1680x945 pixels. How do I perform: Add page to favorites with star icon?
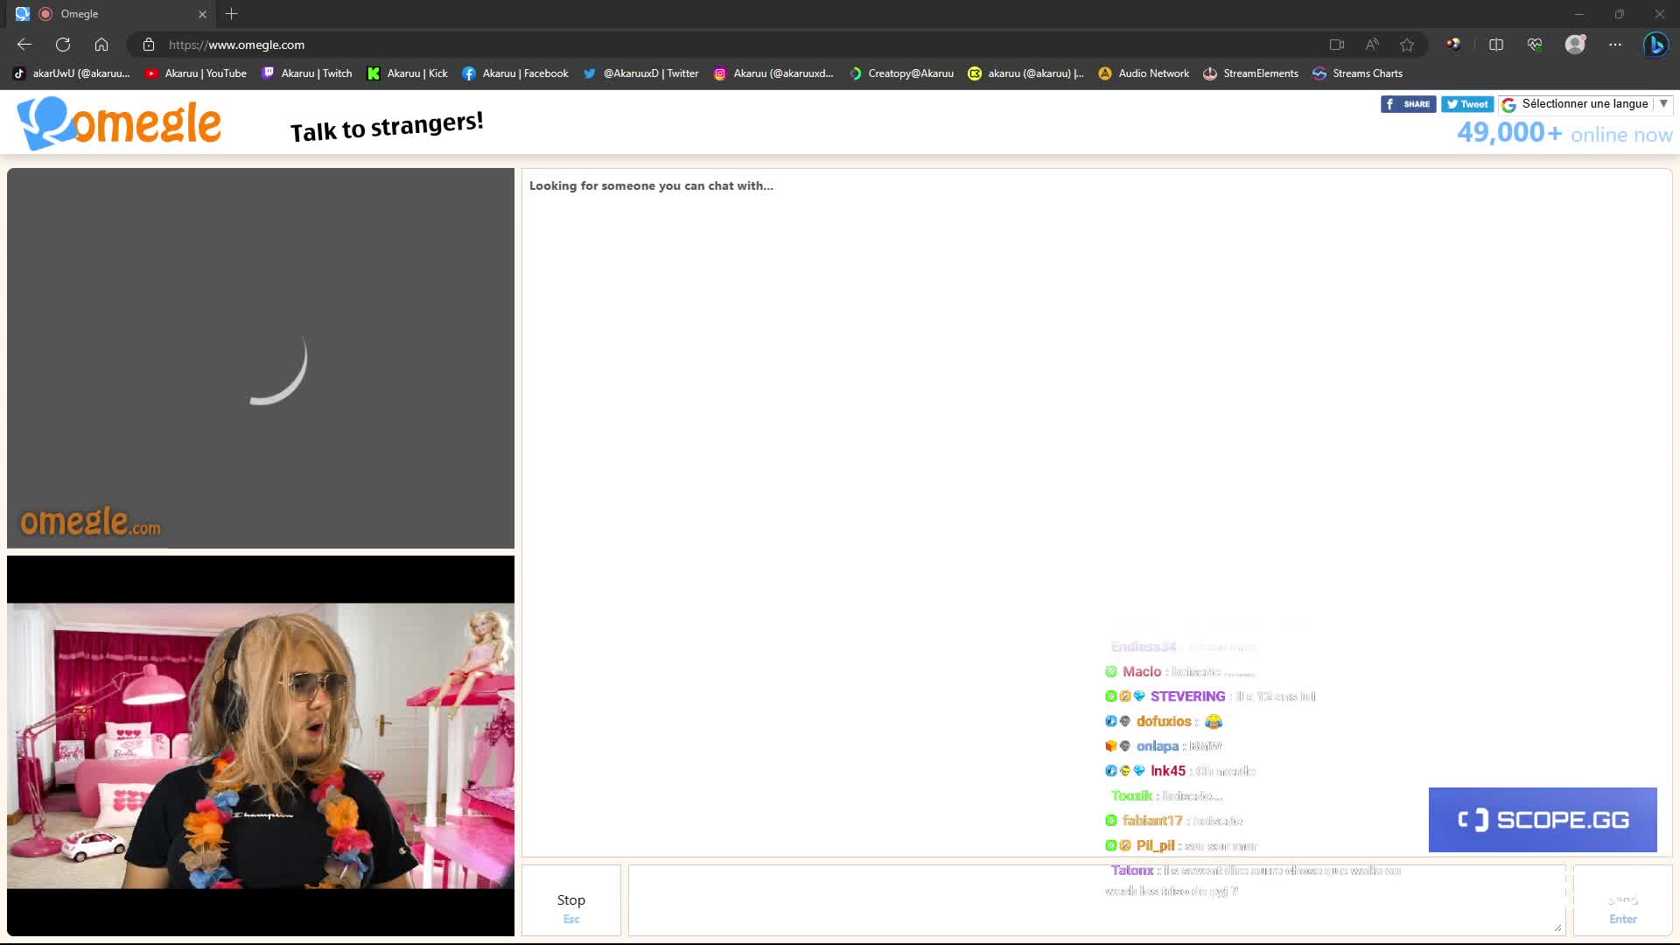[x=1407, y=45]
